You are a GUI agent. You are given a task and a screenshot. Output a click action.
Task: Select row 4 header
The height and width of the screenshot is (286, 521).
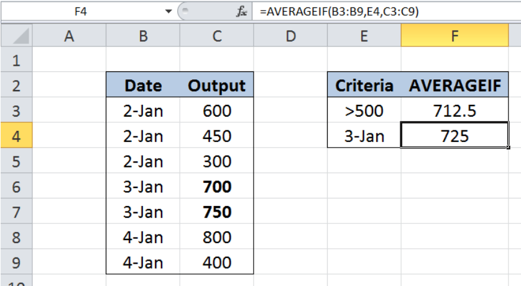[x=17, y=135]
